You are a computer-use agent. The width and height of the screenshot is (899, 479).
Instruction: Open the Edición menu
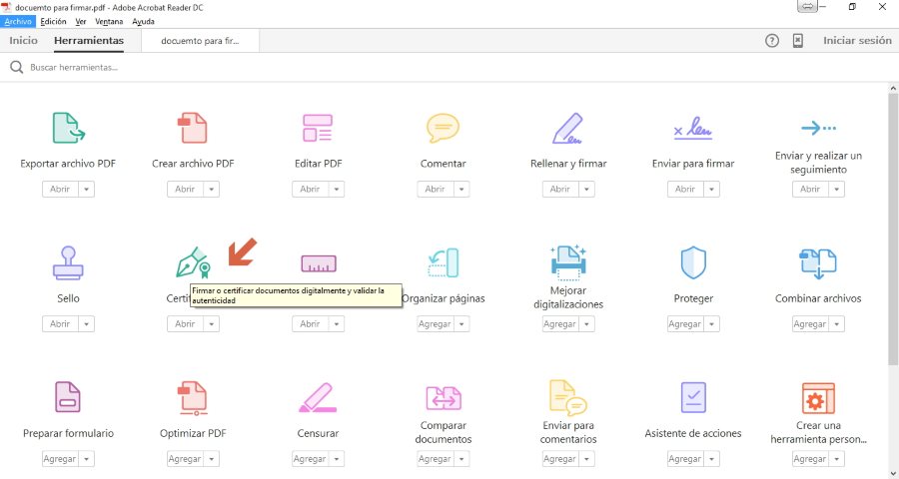tap(53, 21)
